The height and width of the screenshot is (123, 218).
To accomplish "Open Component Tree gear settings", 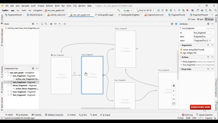I will pos(33,68).
